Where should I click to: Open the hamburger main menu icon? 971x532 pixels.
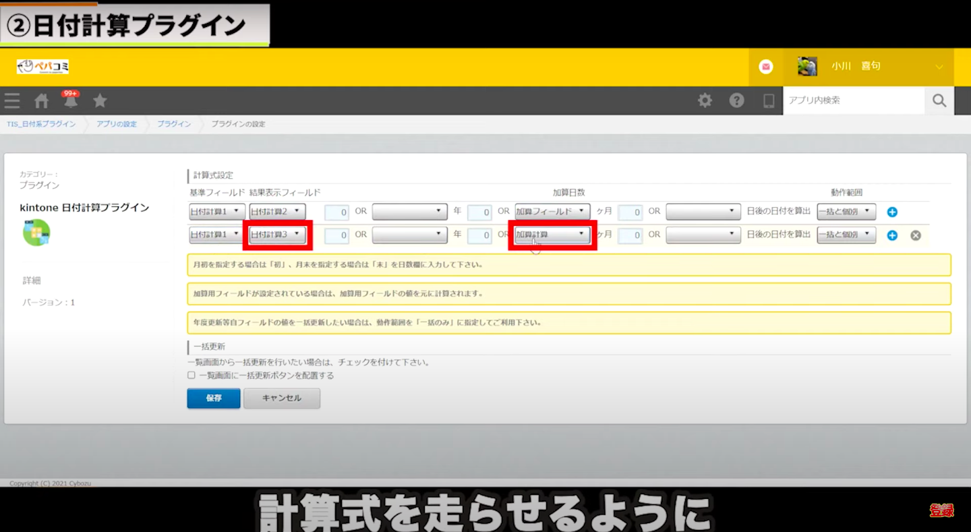click(12, 101)
